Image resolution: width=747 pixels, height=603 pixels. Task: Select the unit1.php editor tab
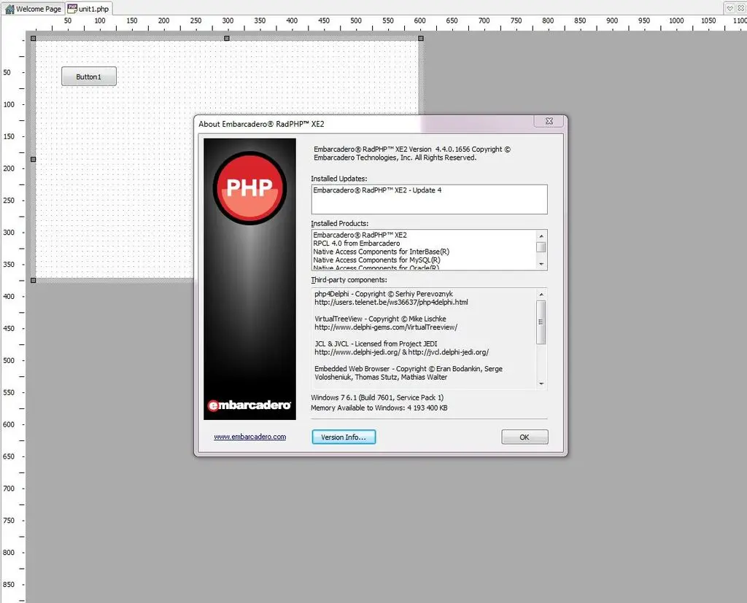click(88, 9)
